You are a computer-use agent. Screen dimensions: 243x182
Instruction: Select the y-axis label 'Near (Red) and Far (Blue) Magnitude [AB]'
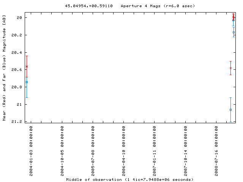tap(4, 68)
